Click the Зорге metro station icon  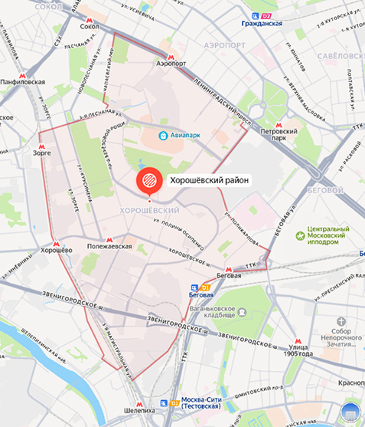tap(41, 146)
